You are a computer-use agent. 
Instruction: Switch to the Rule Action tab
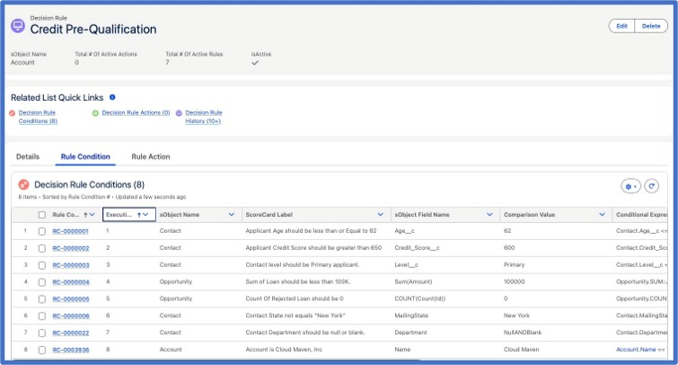(x=151, y=156)
